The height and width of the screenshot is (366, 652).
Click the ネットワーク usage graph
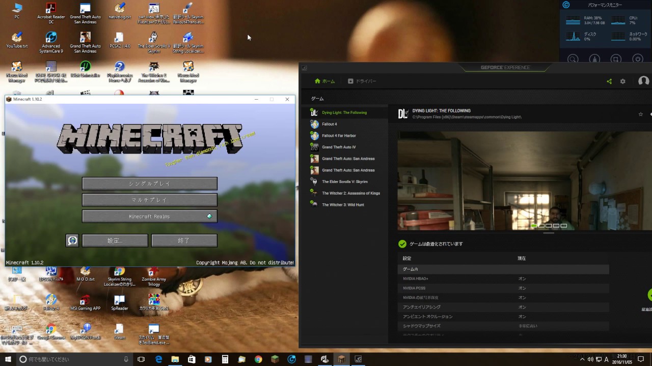[618, 37]
